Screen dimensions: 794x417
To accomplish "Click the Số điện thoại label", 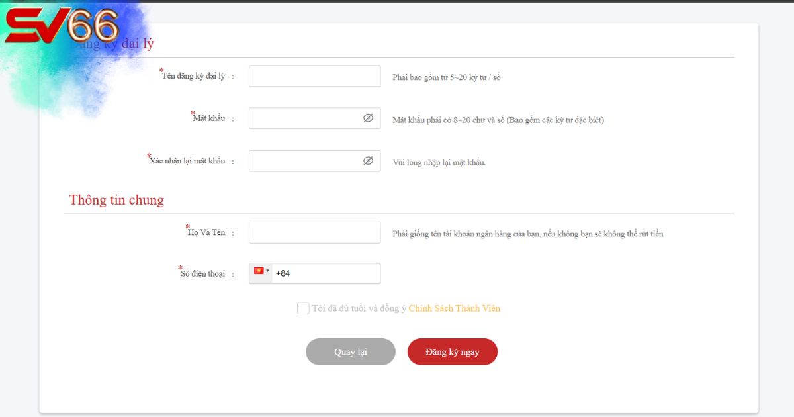I will point(202,274).
